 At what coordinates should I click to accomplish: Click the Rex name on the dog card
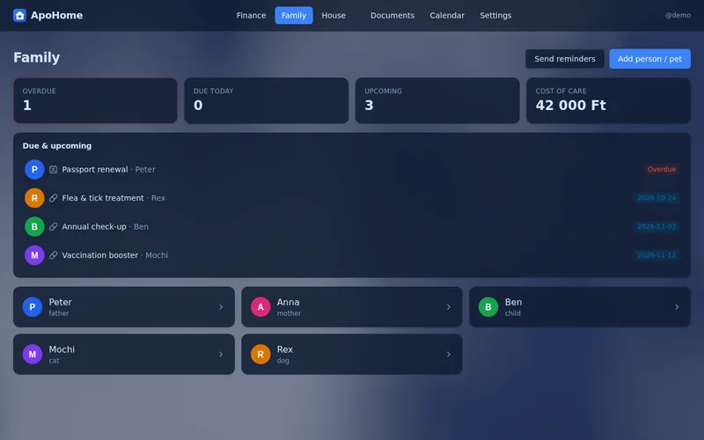(x=284, y=349)
